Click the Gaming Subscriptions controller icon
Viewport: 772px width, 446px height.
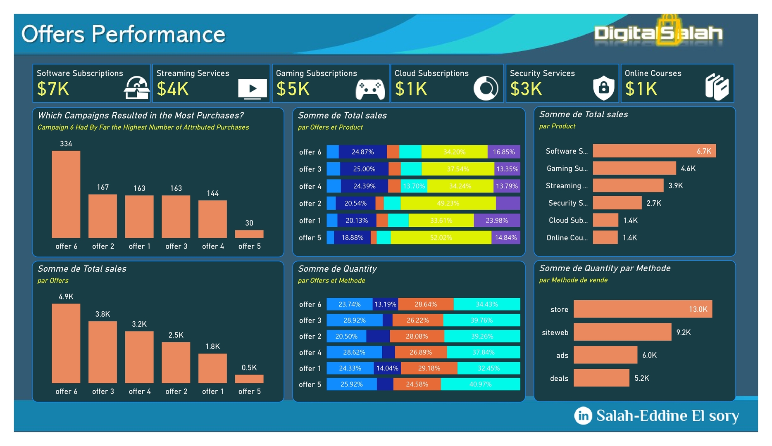[x=370, y=89]
